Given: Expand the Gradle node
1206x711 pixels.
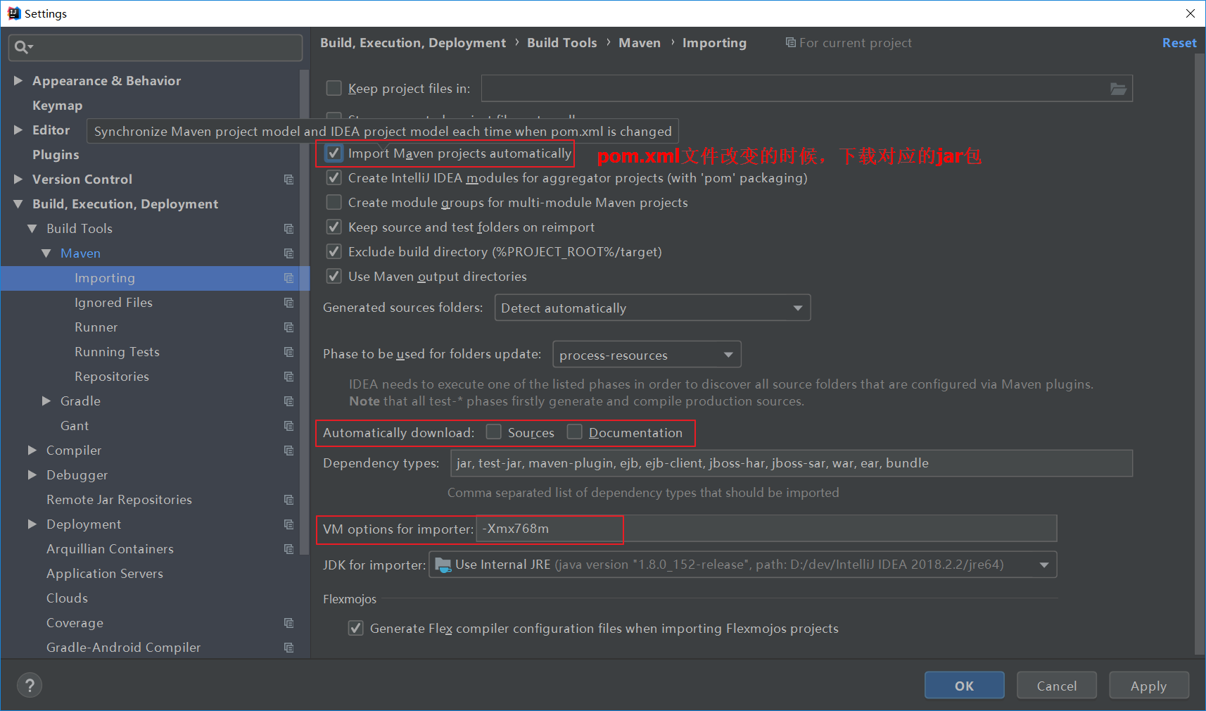Looking at the screenshot, I should coord(46,401).
